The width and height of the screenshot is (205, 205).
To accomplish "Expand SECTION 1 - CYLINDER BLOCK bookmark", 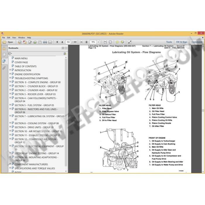I will point(10,86).
